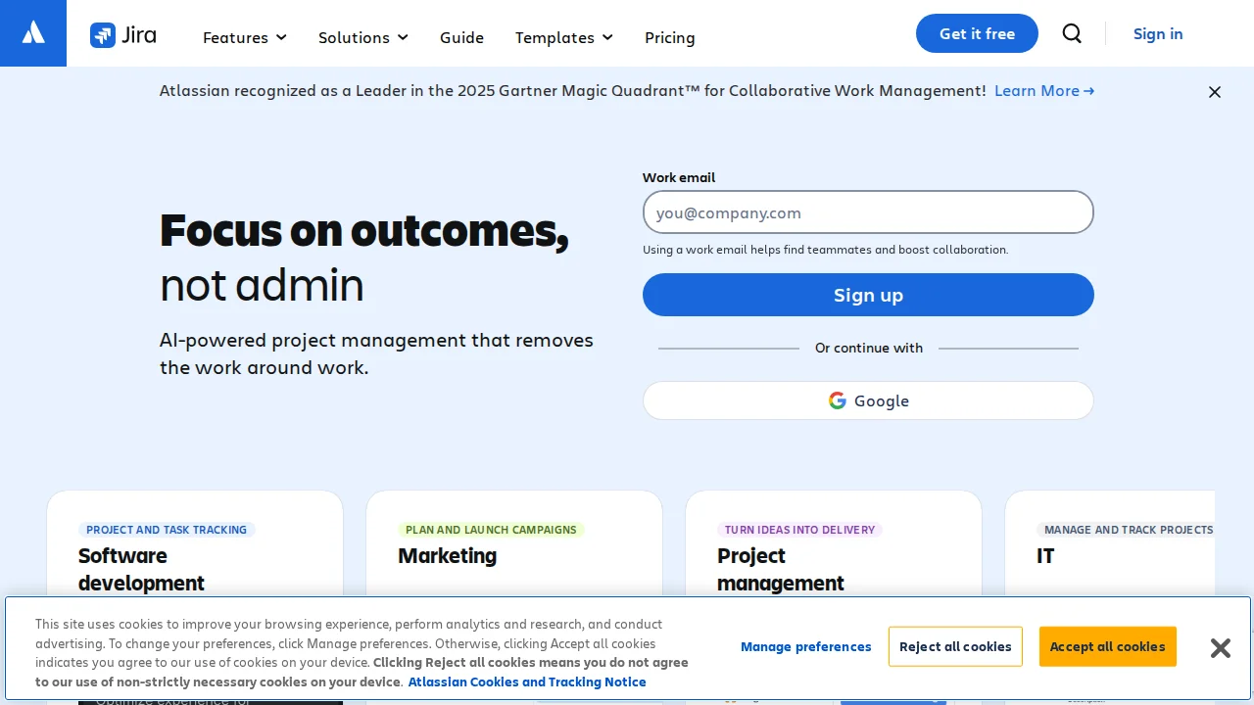This screenshot has height=705, width=1254.
Task: Focus the Work email input field
Action: coord(868,212)
